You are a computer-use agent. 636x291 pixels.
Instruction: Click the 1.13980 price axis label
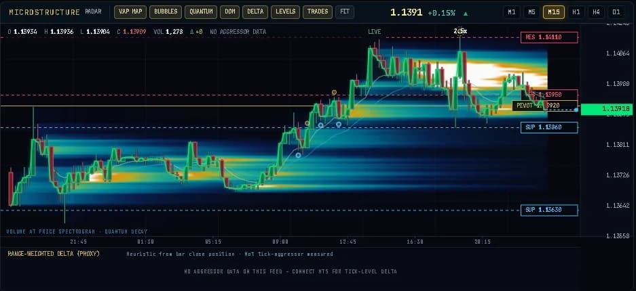coord(618,84)
